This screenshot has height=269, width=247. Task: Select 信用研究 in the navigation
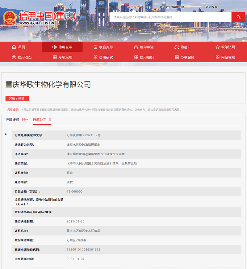pyautogui.click(x=106, y=57)
